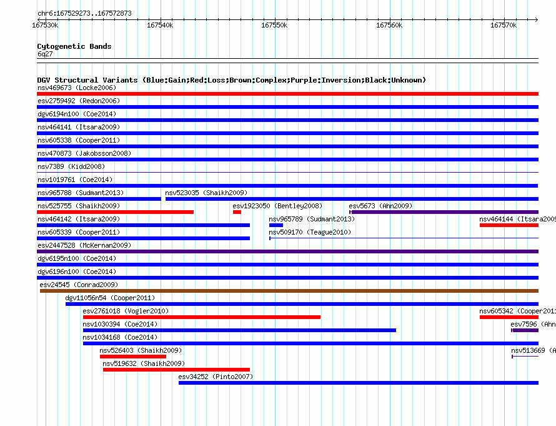Open the esv24545 (Conrad2009) label

tap(79, 285)
